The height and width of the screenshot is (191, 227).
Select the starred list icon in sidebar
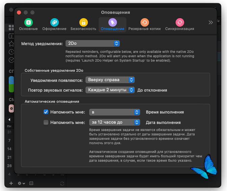tap(11, 44)
